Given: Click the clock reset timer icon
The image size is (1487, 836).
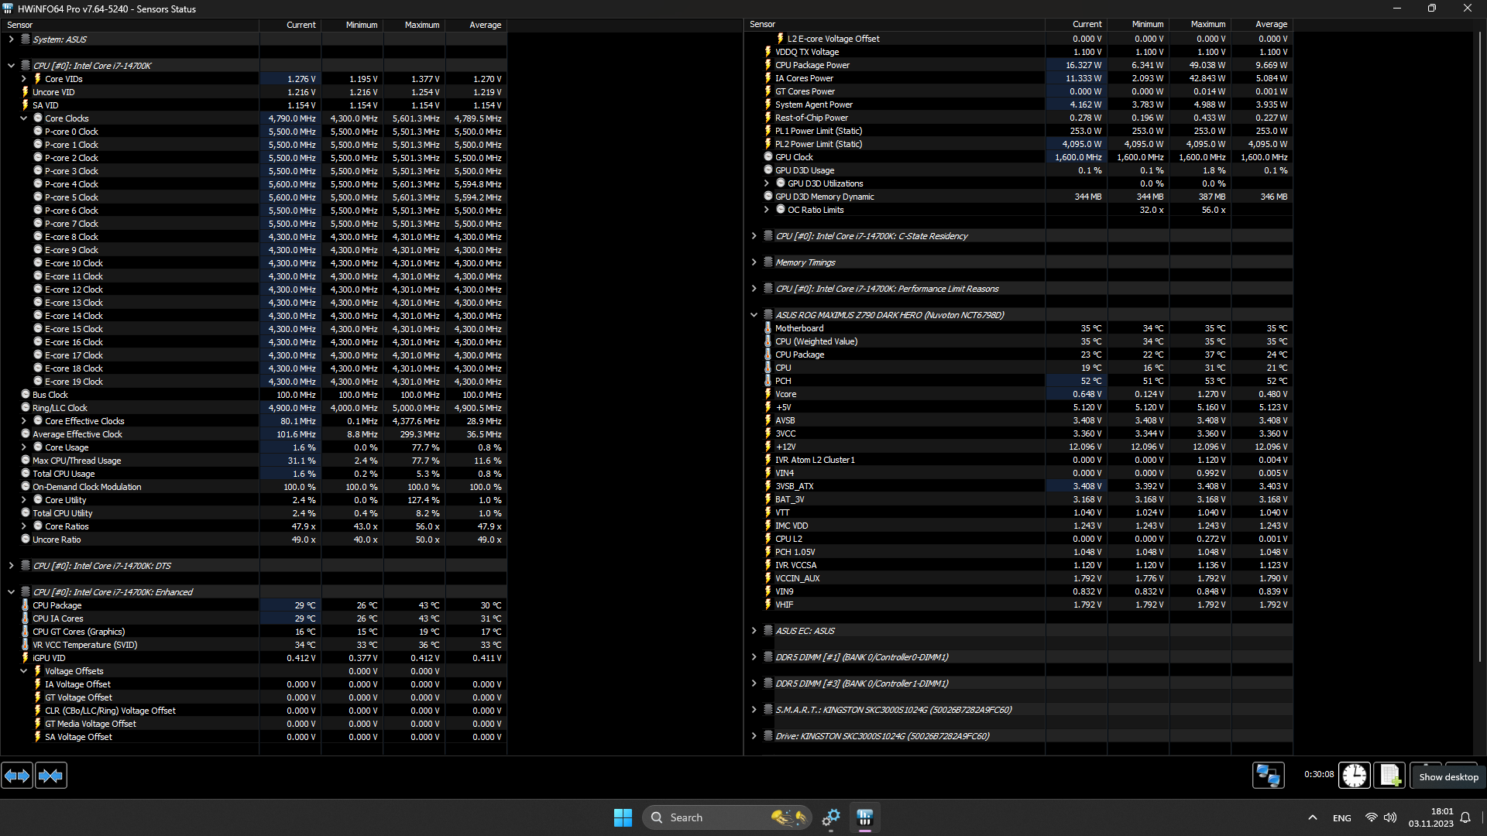Looking at the screenshot, I should click(1354, 776).
